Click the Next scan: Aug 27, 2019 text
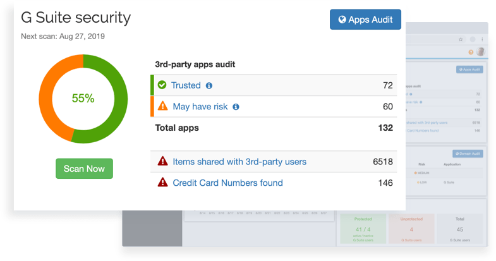496x261 pixels. click(x=63, y=37)
